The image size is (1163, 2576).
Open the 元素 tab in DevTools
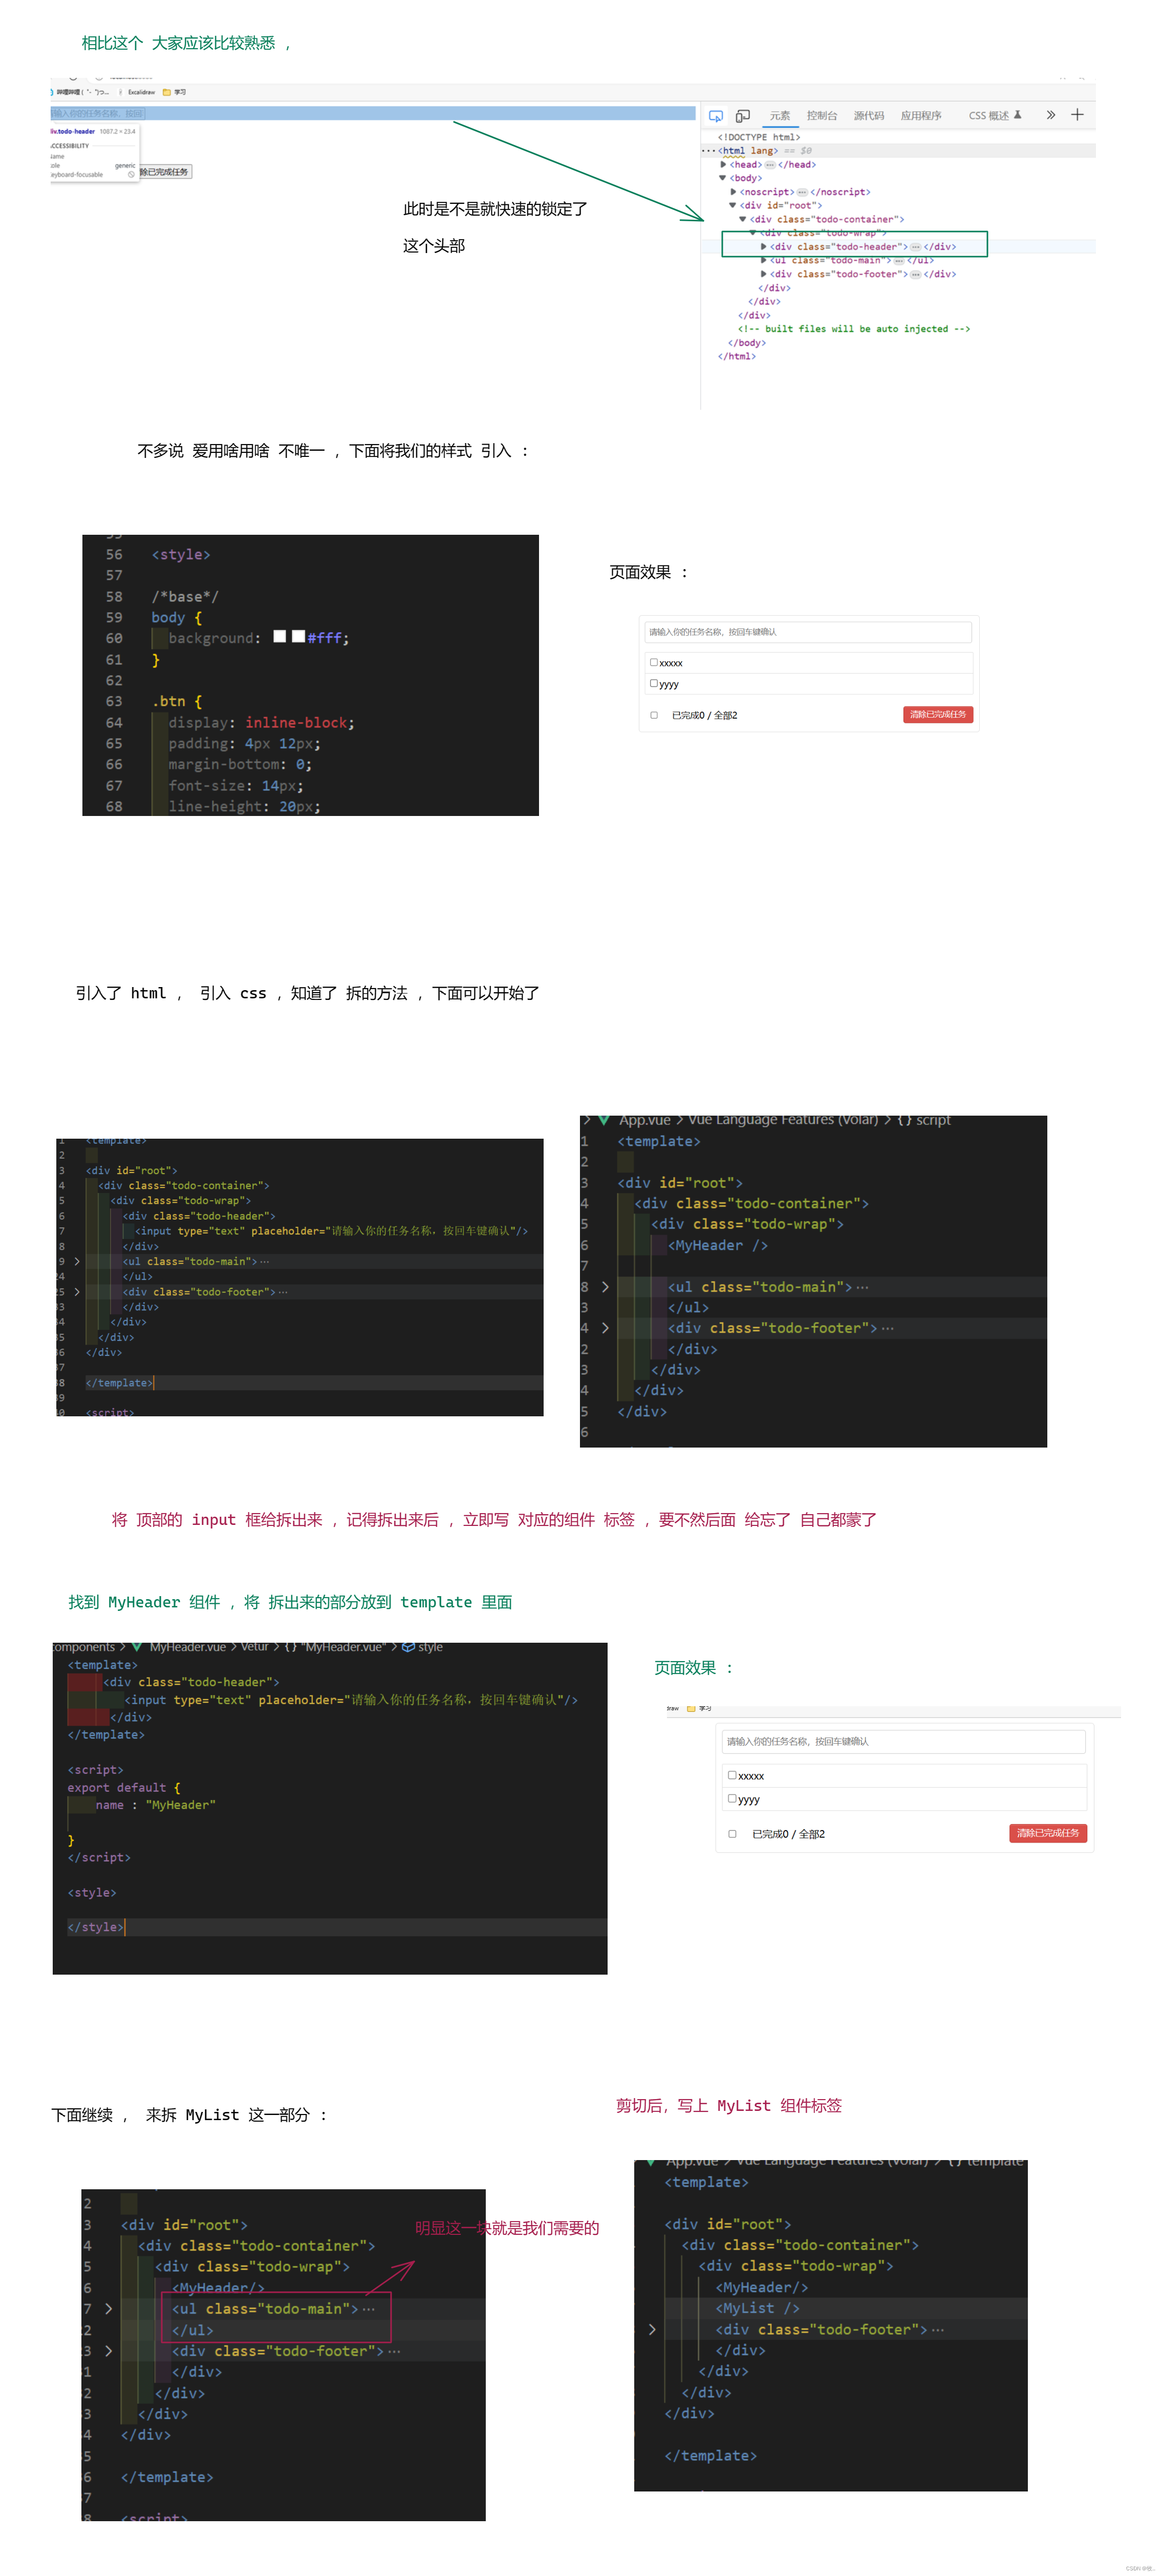(779, 116)
